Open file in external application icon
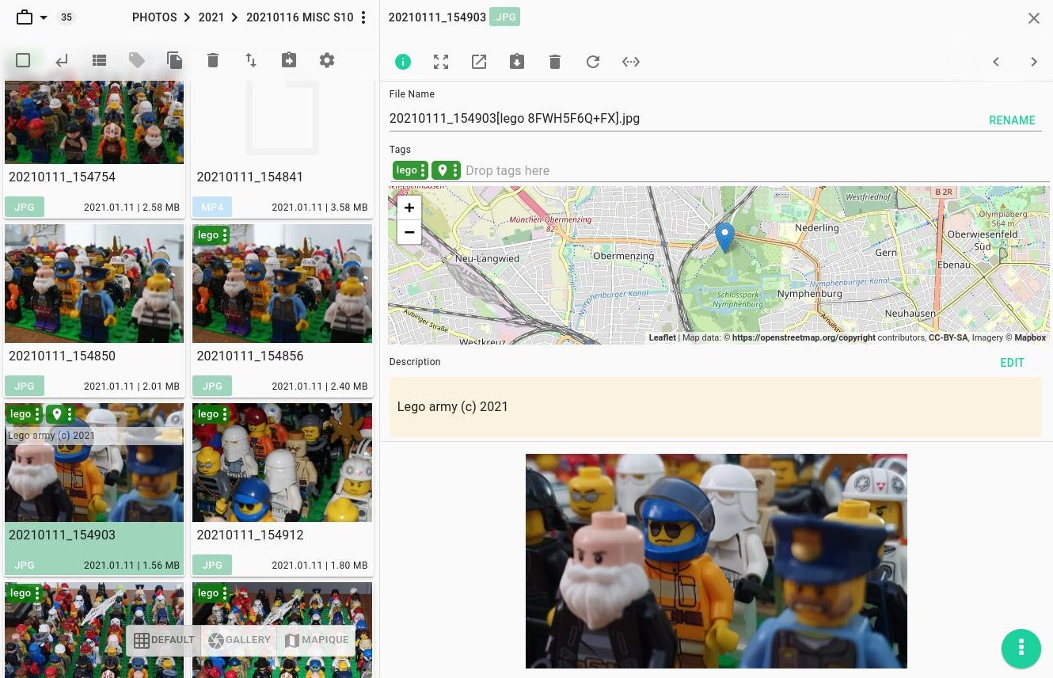This screenshot has width=1053, height=678. point(479,62)
